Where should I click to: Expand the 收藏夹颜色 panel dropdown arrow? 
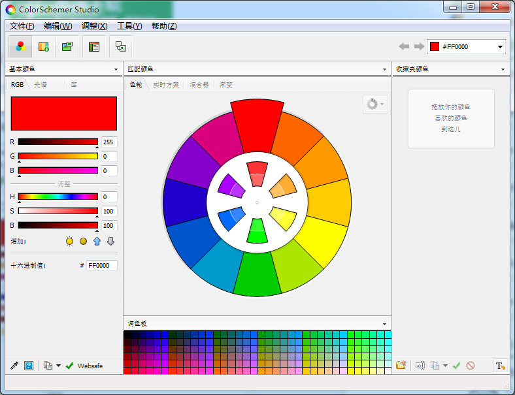[503, 69]
